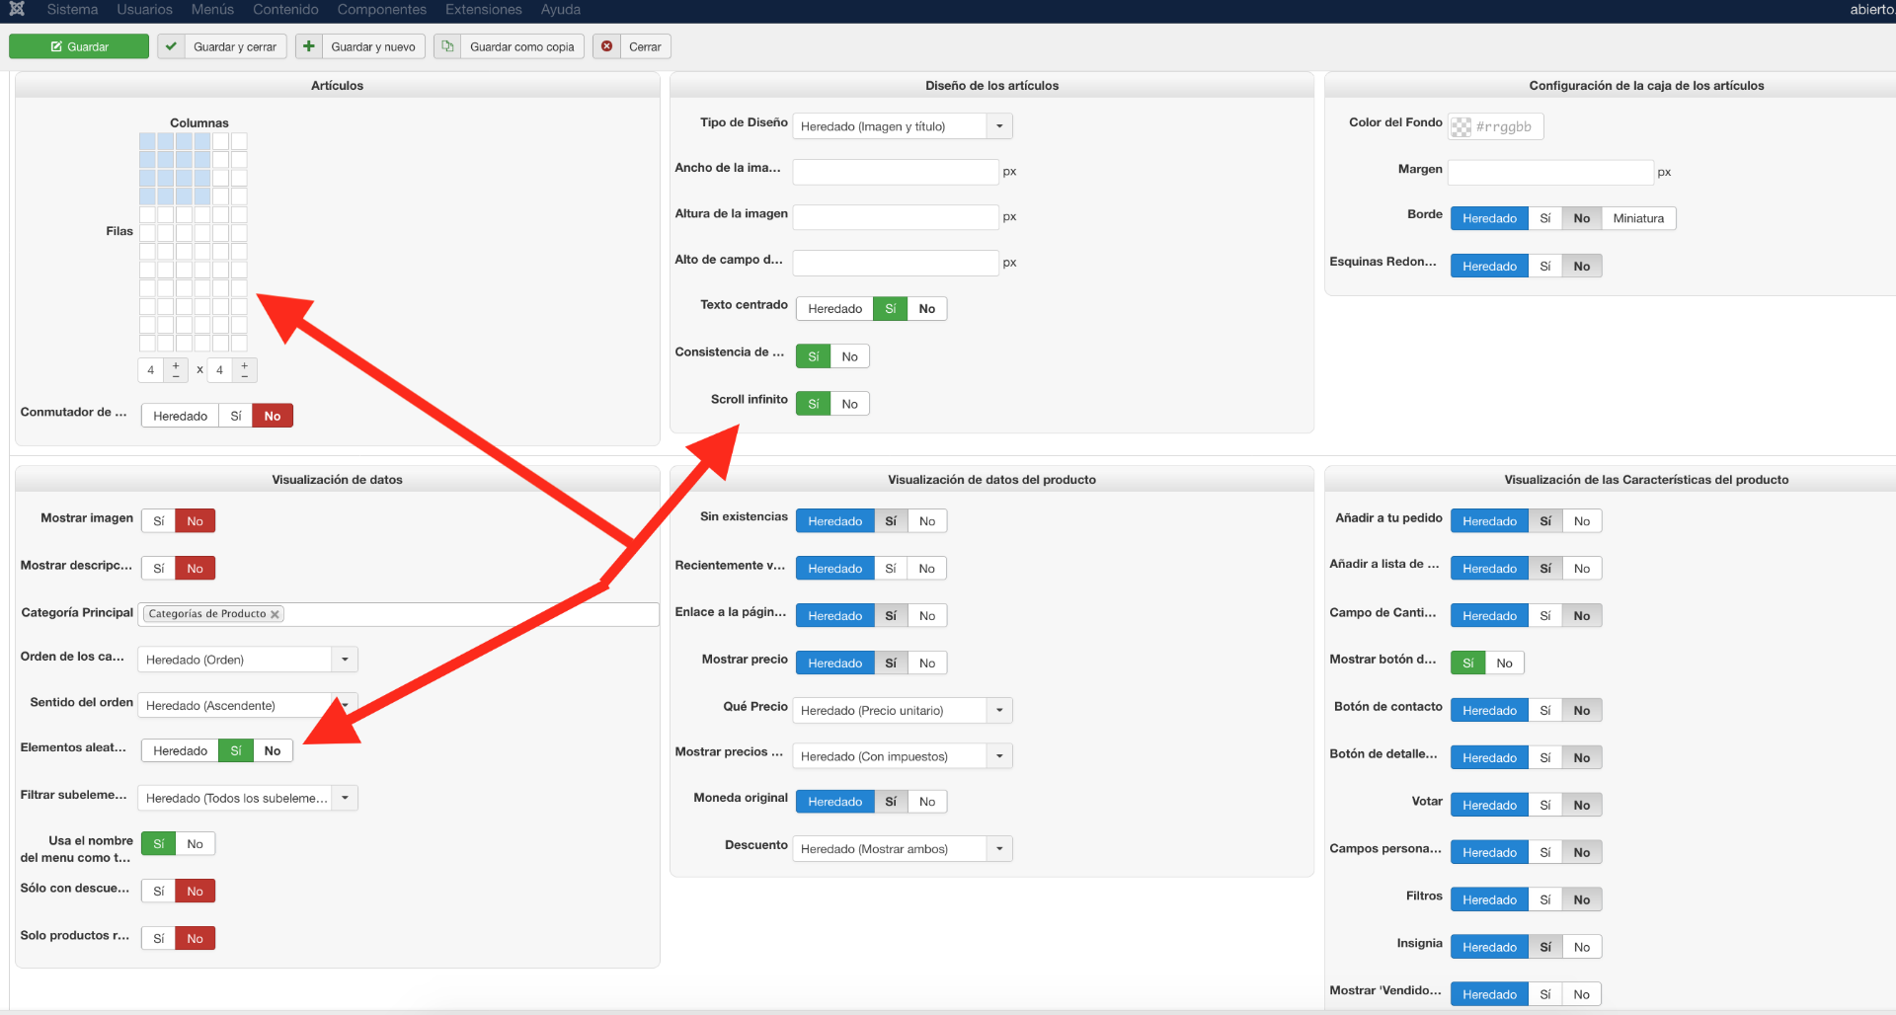
Task: Open the Sistema menu
Action: tap(72, 10)
